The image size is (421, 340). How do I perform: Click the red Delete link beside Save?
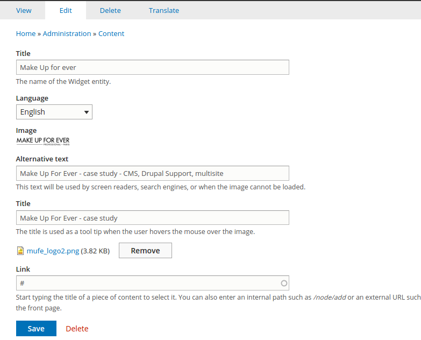click(x=77, y=329)
